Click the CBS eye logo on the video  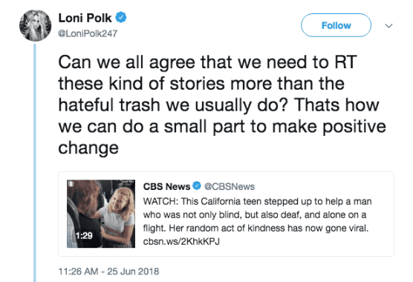71,184
